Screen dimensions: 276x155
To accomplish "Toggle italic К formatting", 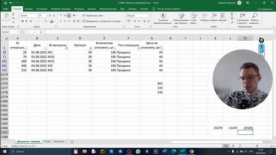I will coord(27,21).
